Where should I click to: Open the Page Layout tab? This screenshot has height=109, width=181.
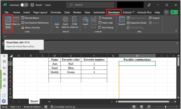click(x=40, y=12)
